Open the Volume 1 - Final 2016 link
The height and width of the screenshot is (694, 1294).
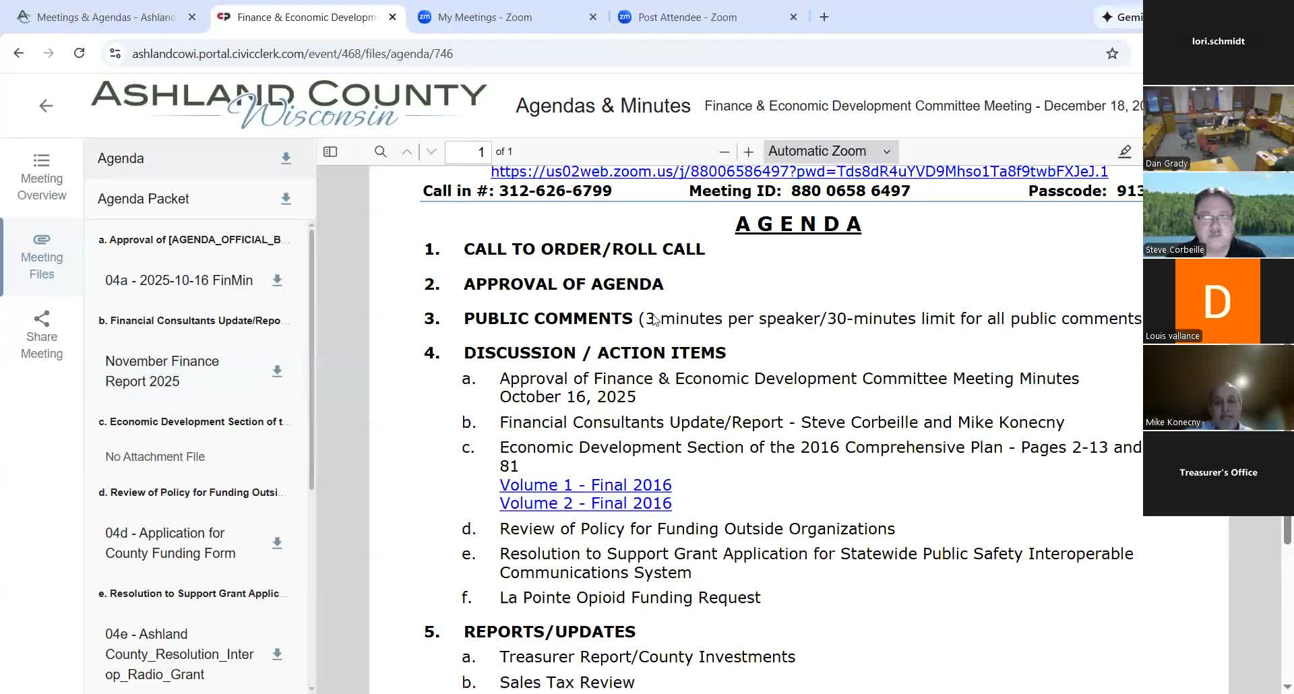pos(585,484)
